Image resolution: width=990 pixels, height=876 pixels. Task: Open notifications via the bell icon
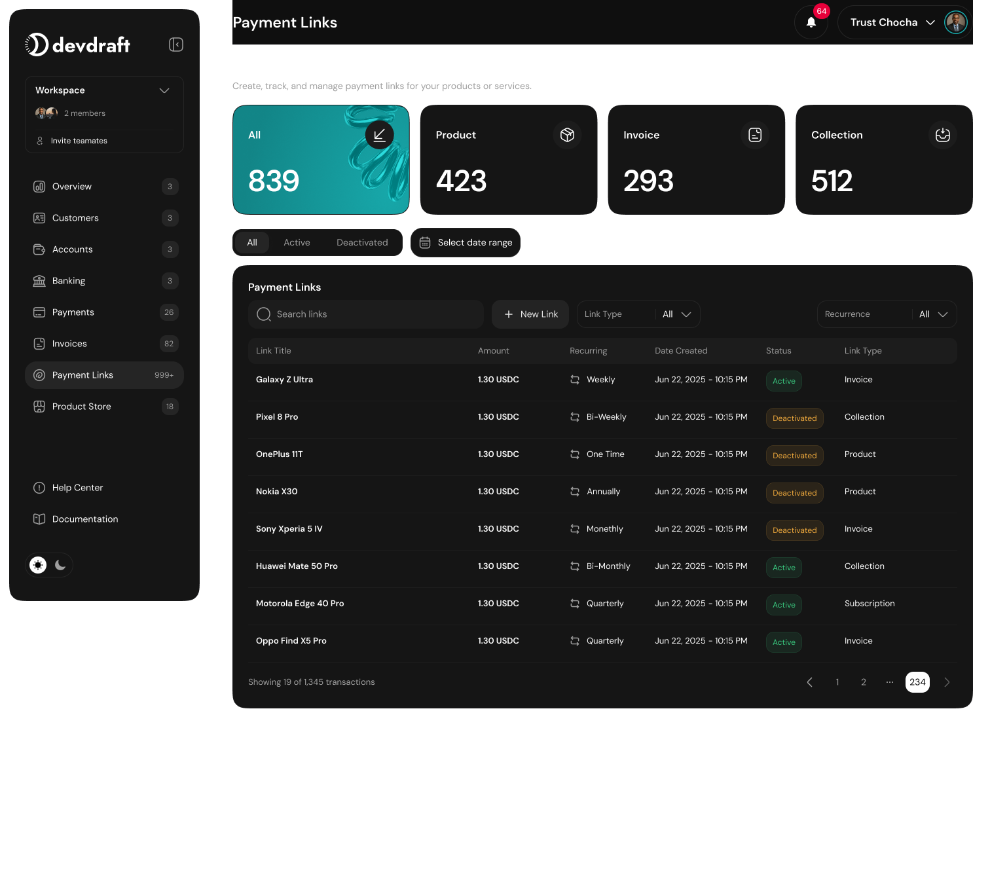(x=811, y=22)
